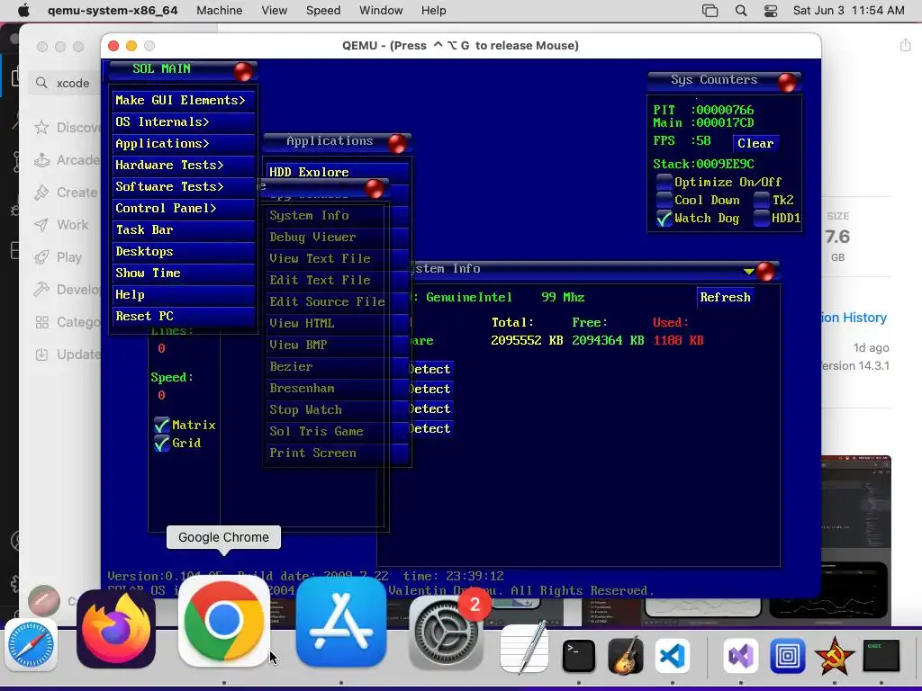The width and height of the screenshot is (922, 691).
Task: Expand Control Panel submenu
Action: pos(184,209)
